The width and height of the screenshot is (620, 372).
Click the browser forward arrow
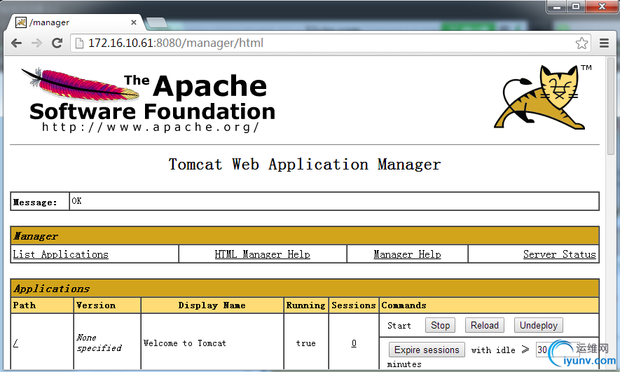pyautogui.click(x=36, y=43)
